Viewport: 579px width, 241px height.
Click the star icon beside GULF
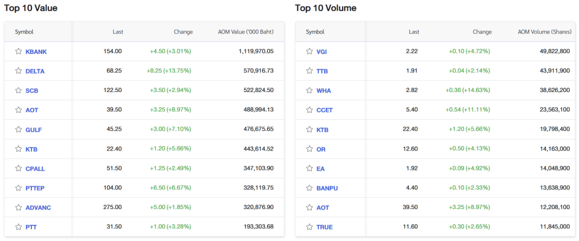tap(18, 129)
